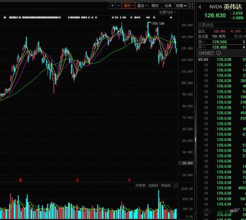
Task: Switch to 经典 classic view
Action: click(168, 6)
